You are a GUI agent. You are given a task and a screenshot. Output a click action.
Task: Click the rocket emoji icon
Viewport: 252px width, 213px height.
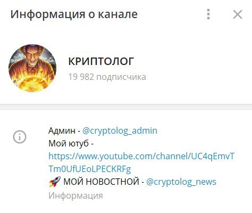click(x=55, y=182)
